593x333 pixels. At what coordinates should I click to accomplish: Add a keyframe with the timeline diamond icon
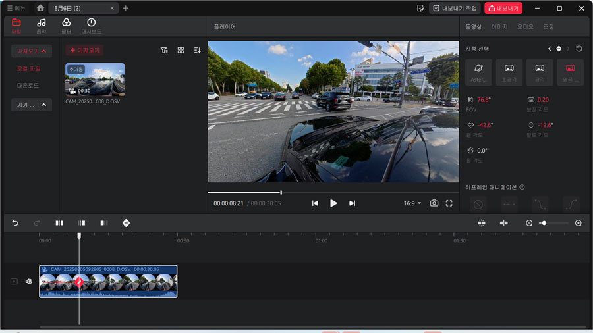[126, 223]
